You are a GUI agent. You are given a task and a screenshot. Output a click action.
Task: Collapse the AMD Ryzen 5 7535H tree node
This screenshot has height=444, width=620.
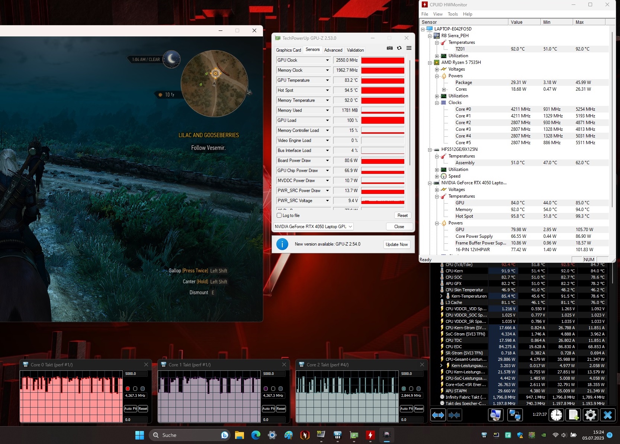point(430,62)
